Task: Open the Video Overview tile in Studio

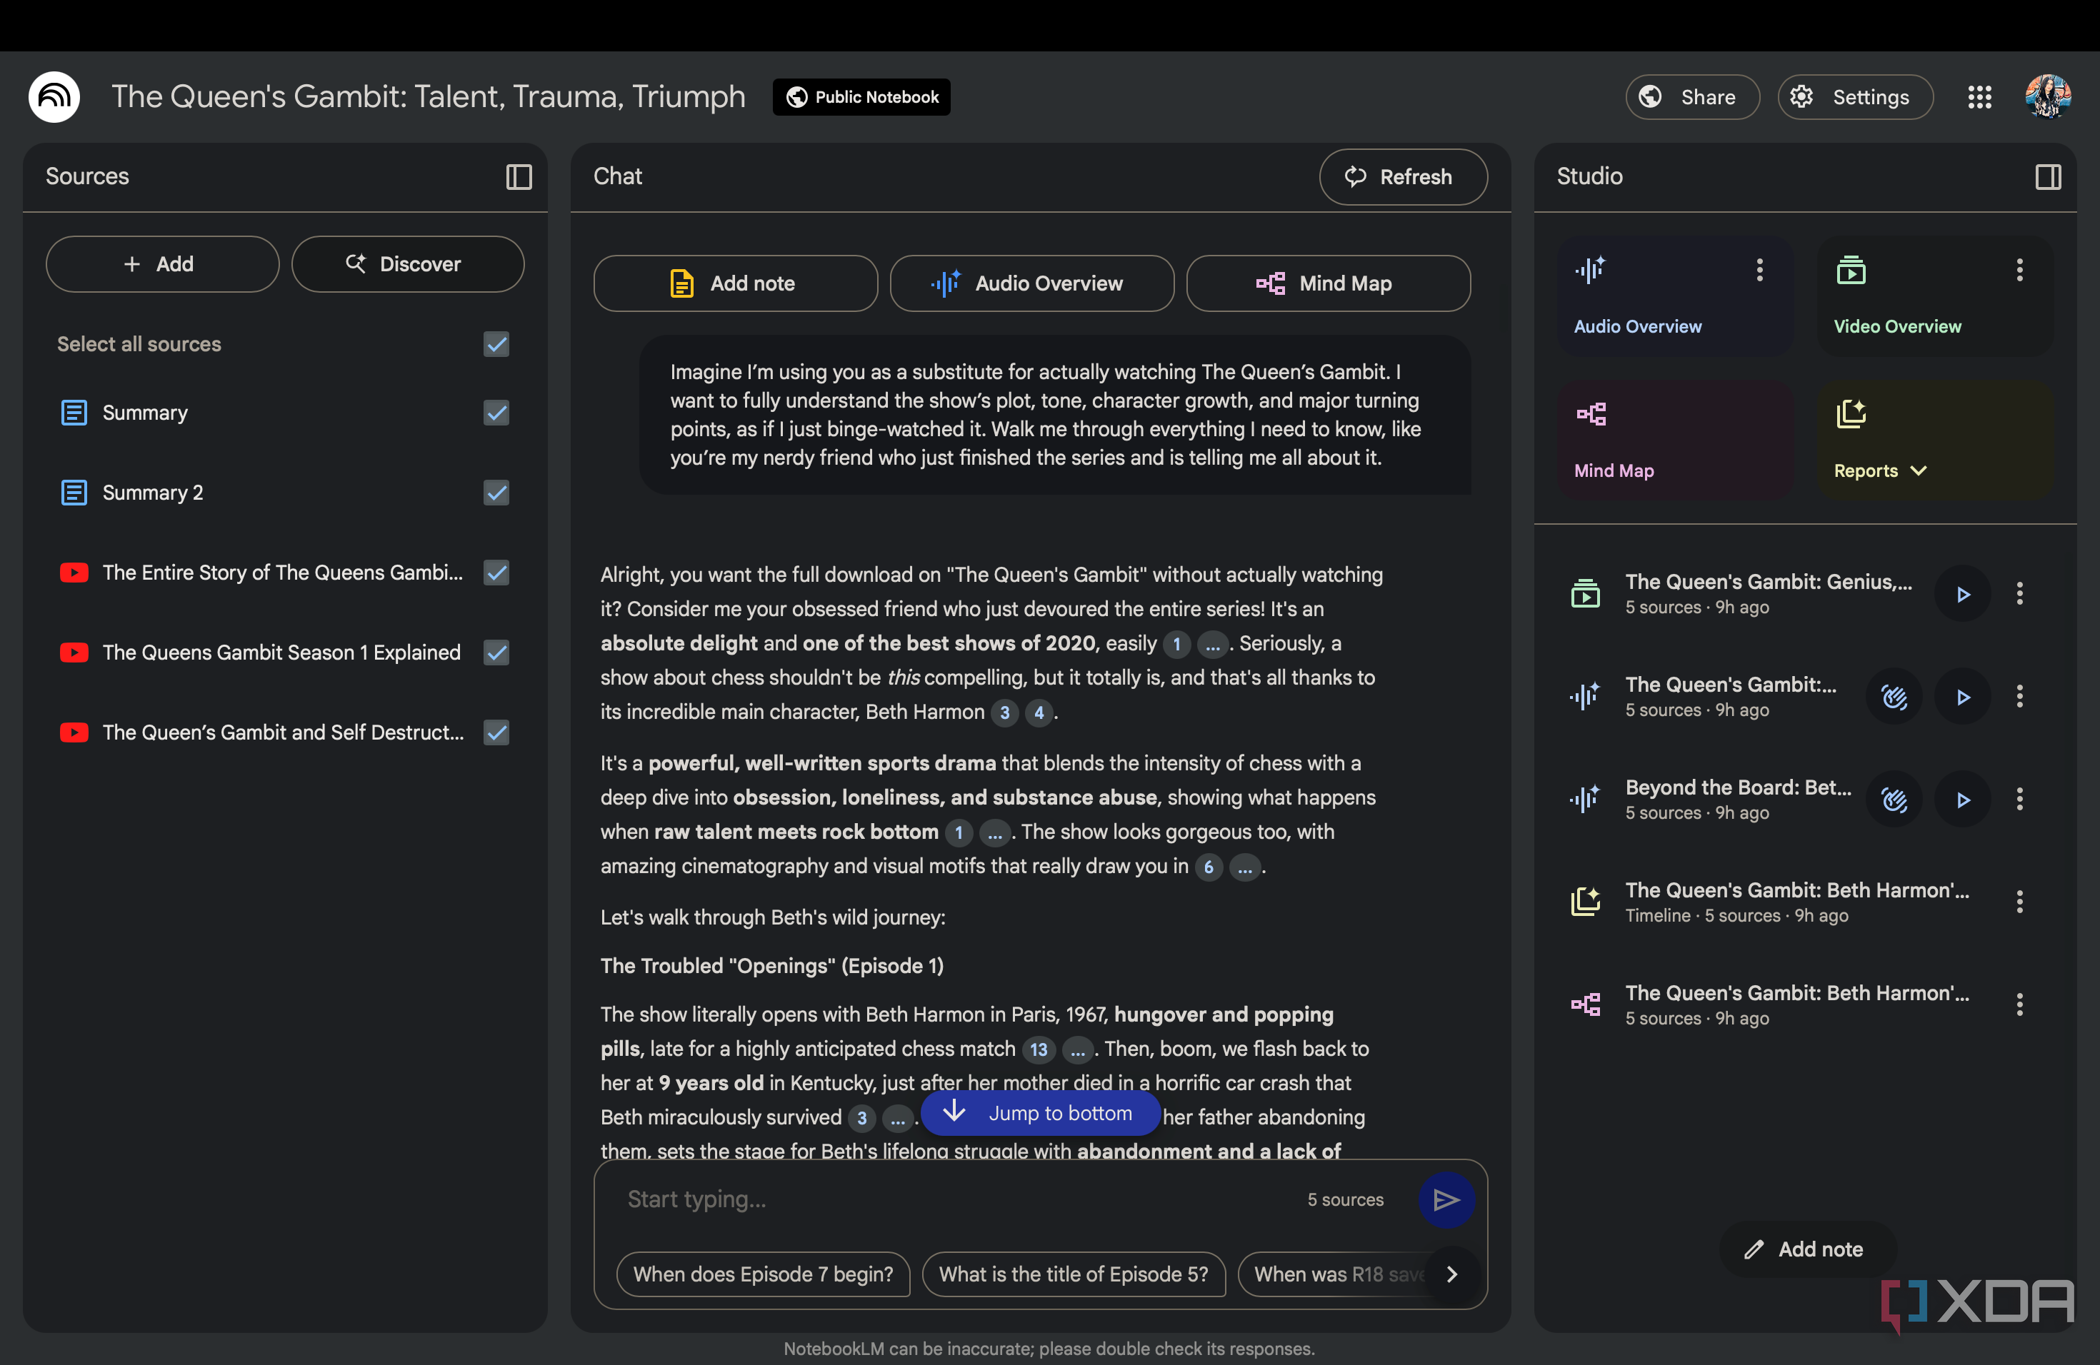Action: tap(1934, 296)
